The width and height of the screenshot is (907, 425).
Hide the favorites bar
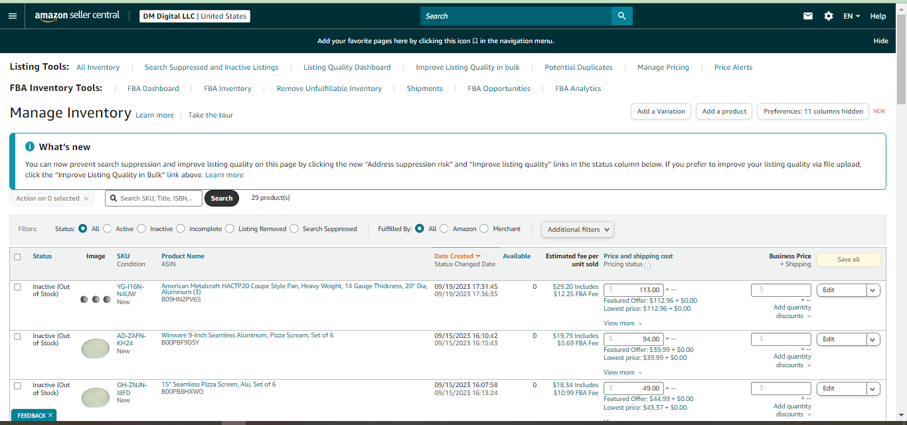pos(880,41)
